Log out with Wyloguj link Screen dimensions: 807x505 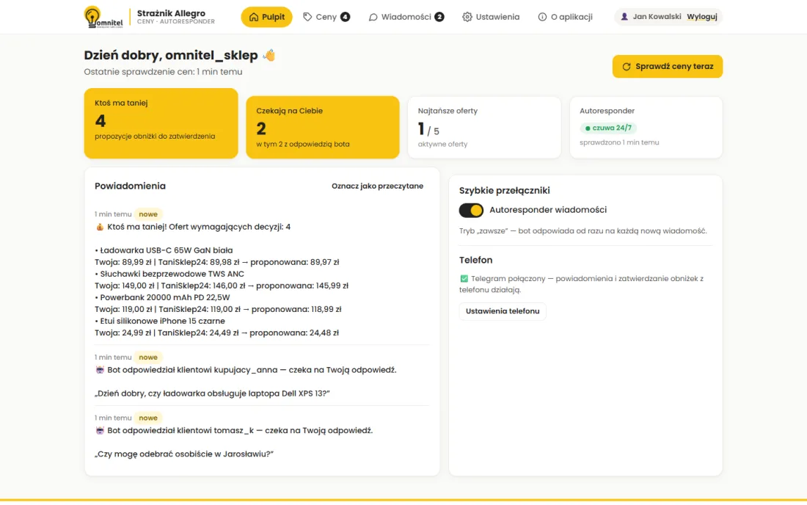(702, 16)
